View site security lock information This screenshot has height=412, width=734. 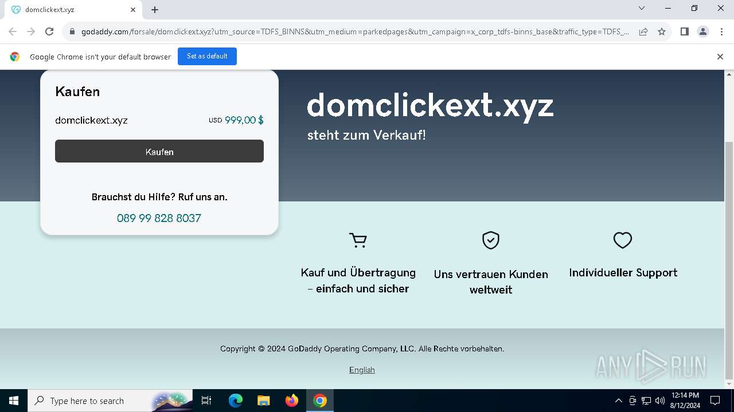(x=72, y=31)
